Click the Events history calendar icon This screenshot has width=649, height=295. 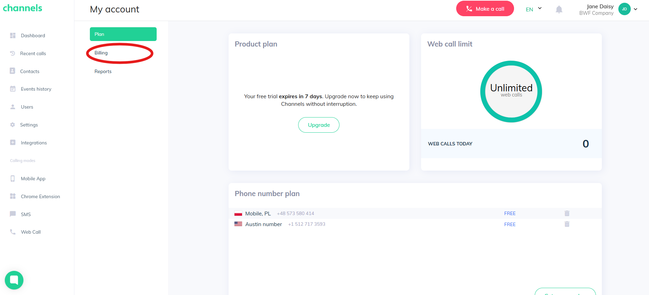pos(13,89)
